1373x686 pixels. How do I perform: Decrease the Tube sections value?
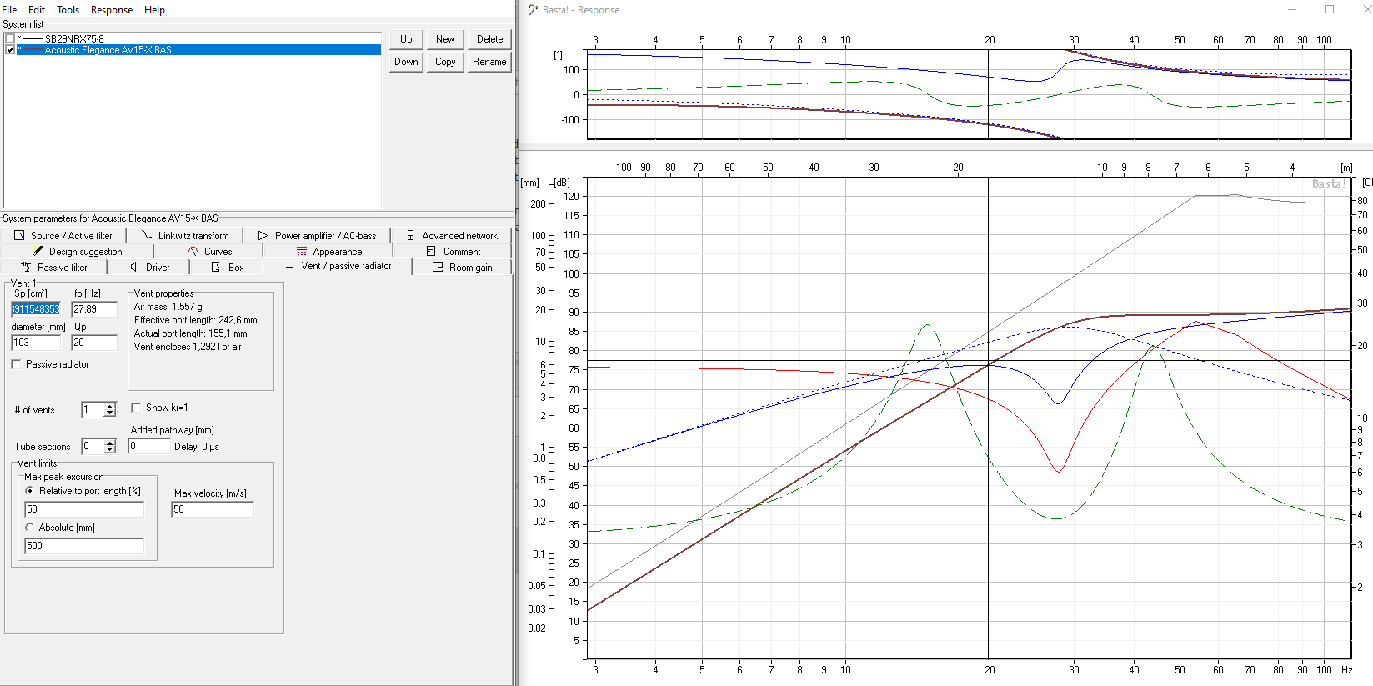[x=110, y=450]
